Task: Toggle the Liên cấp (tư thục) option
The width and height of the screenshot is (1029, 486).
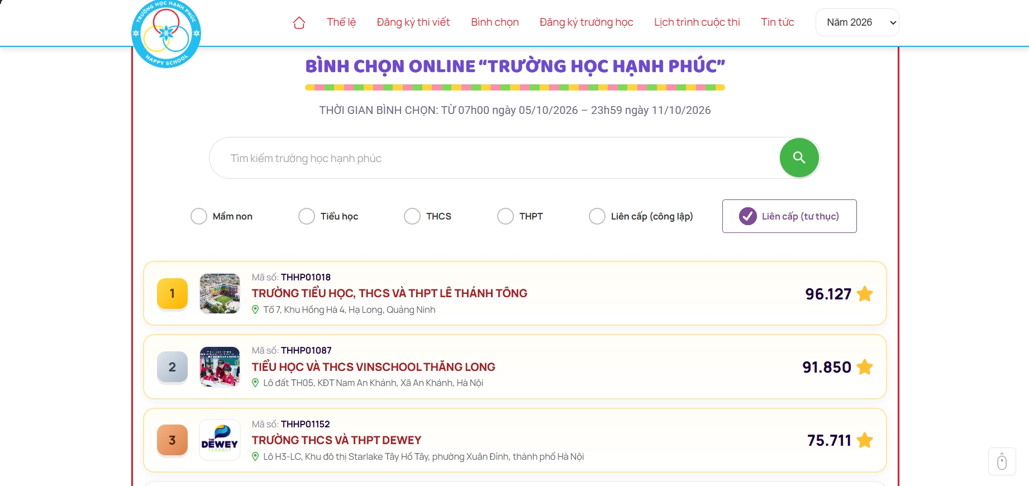Action: tap(789, 216)
